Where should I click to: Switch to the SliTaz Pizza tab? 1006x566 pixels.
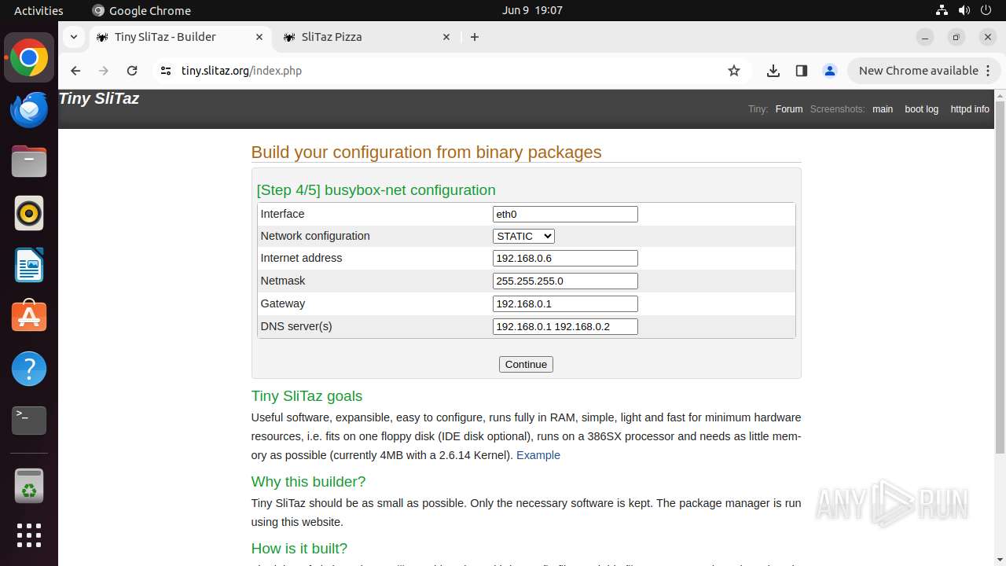tap(366, 37)
